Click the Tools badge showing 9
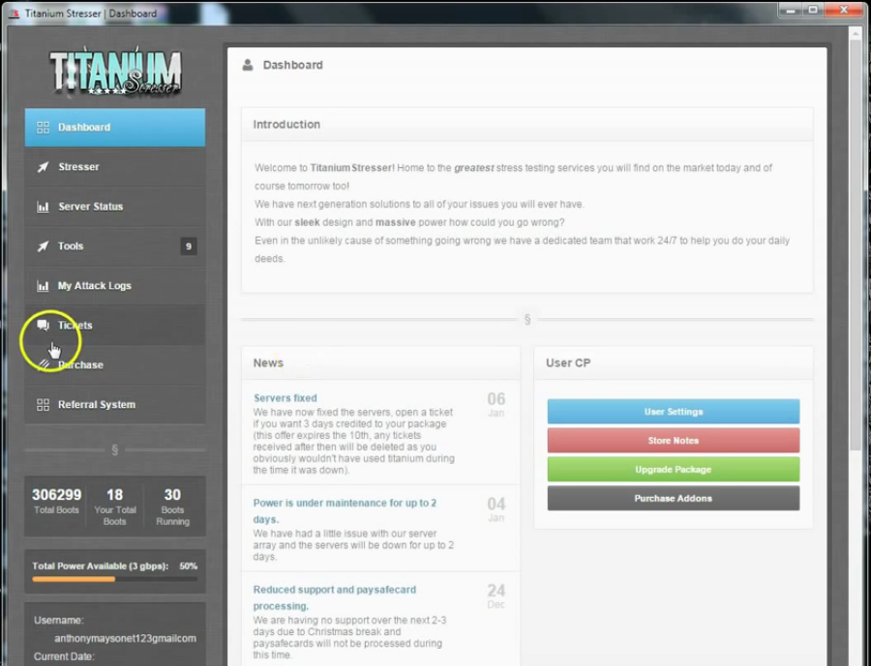The image size is (871, 666). 189,246
